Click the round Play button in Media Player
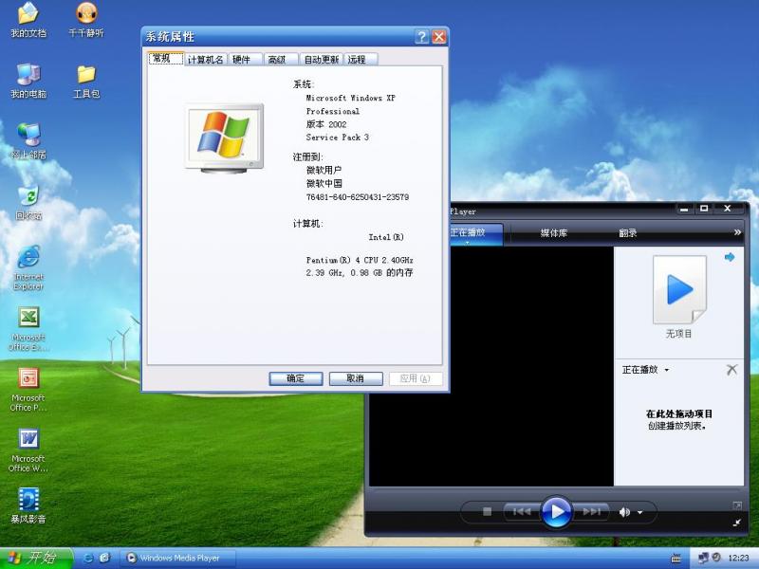This screenshot has height=569, width=759. tap(556, 511)
